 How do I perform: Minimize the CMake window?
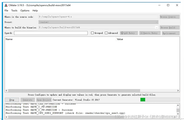(159, 5)
